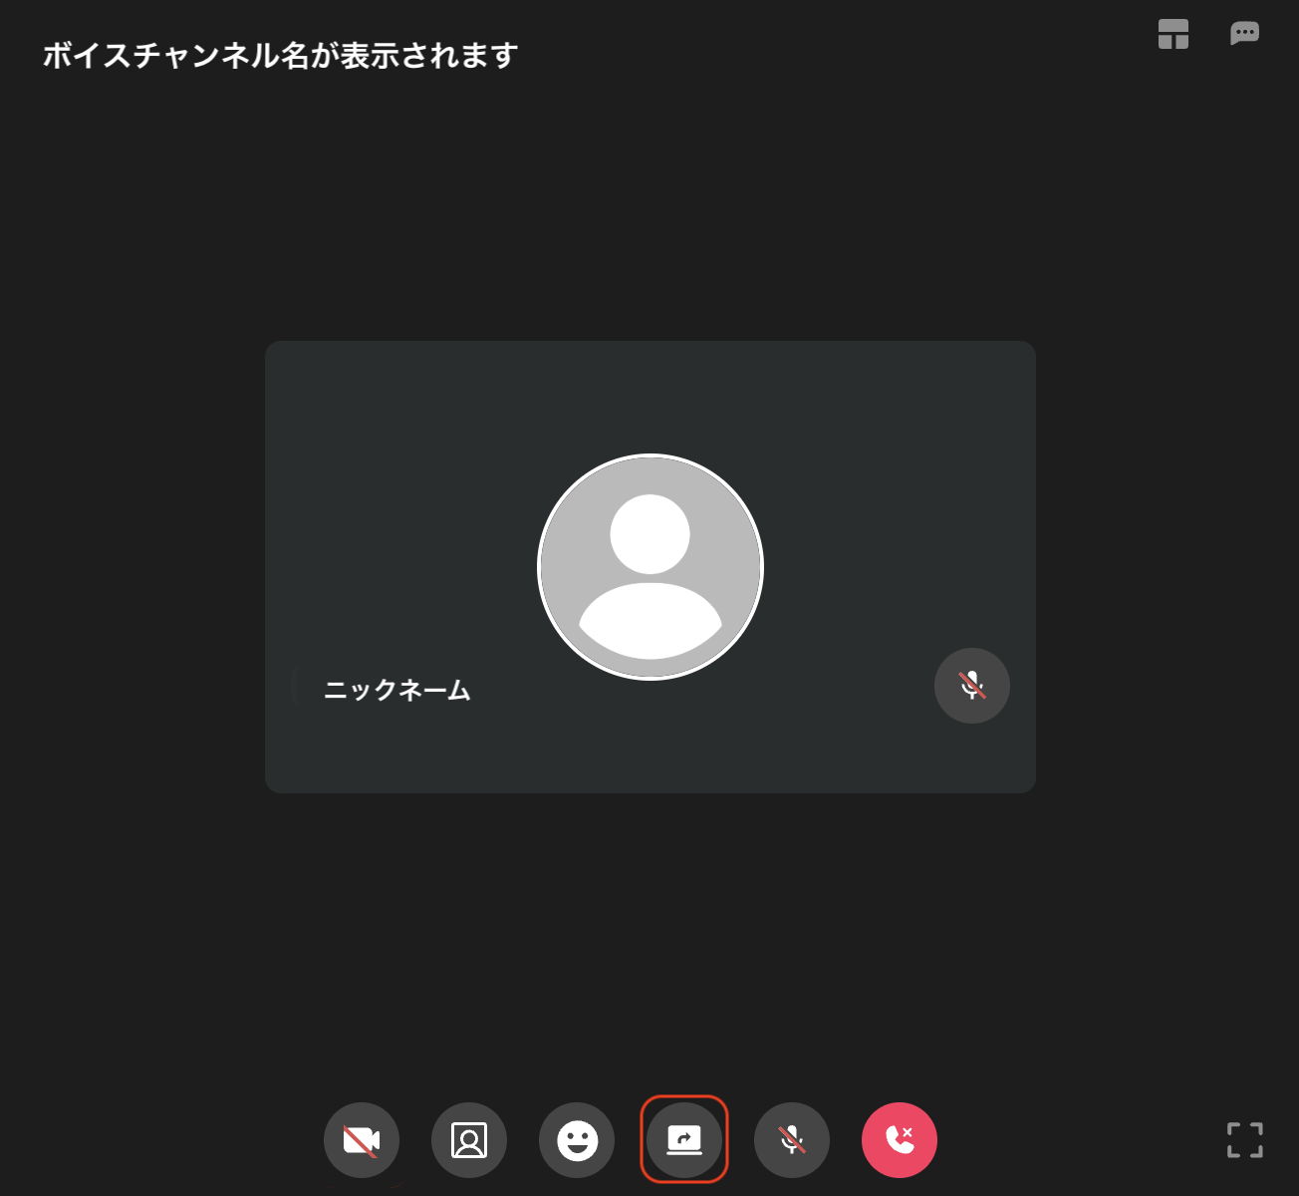Screen dimensions: 1299x1196
Task: Open the virtual avatar portrait button
Action: point(469,1140)
